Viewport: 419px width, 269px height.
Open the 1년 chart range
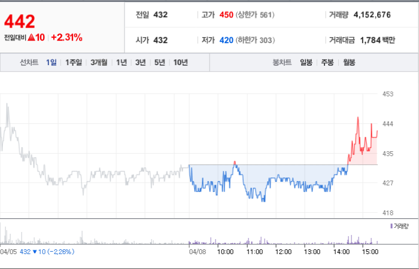click(122, 62)
